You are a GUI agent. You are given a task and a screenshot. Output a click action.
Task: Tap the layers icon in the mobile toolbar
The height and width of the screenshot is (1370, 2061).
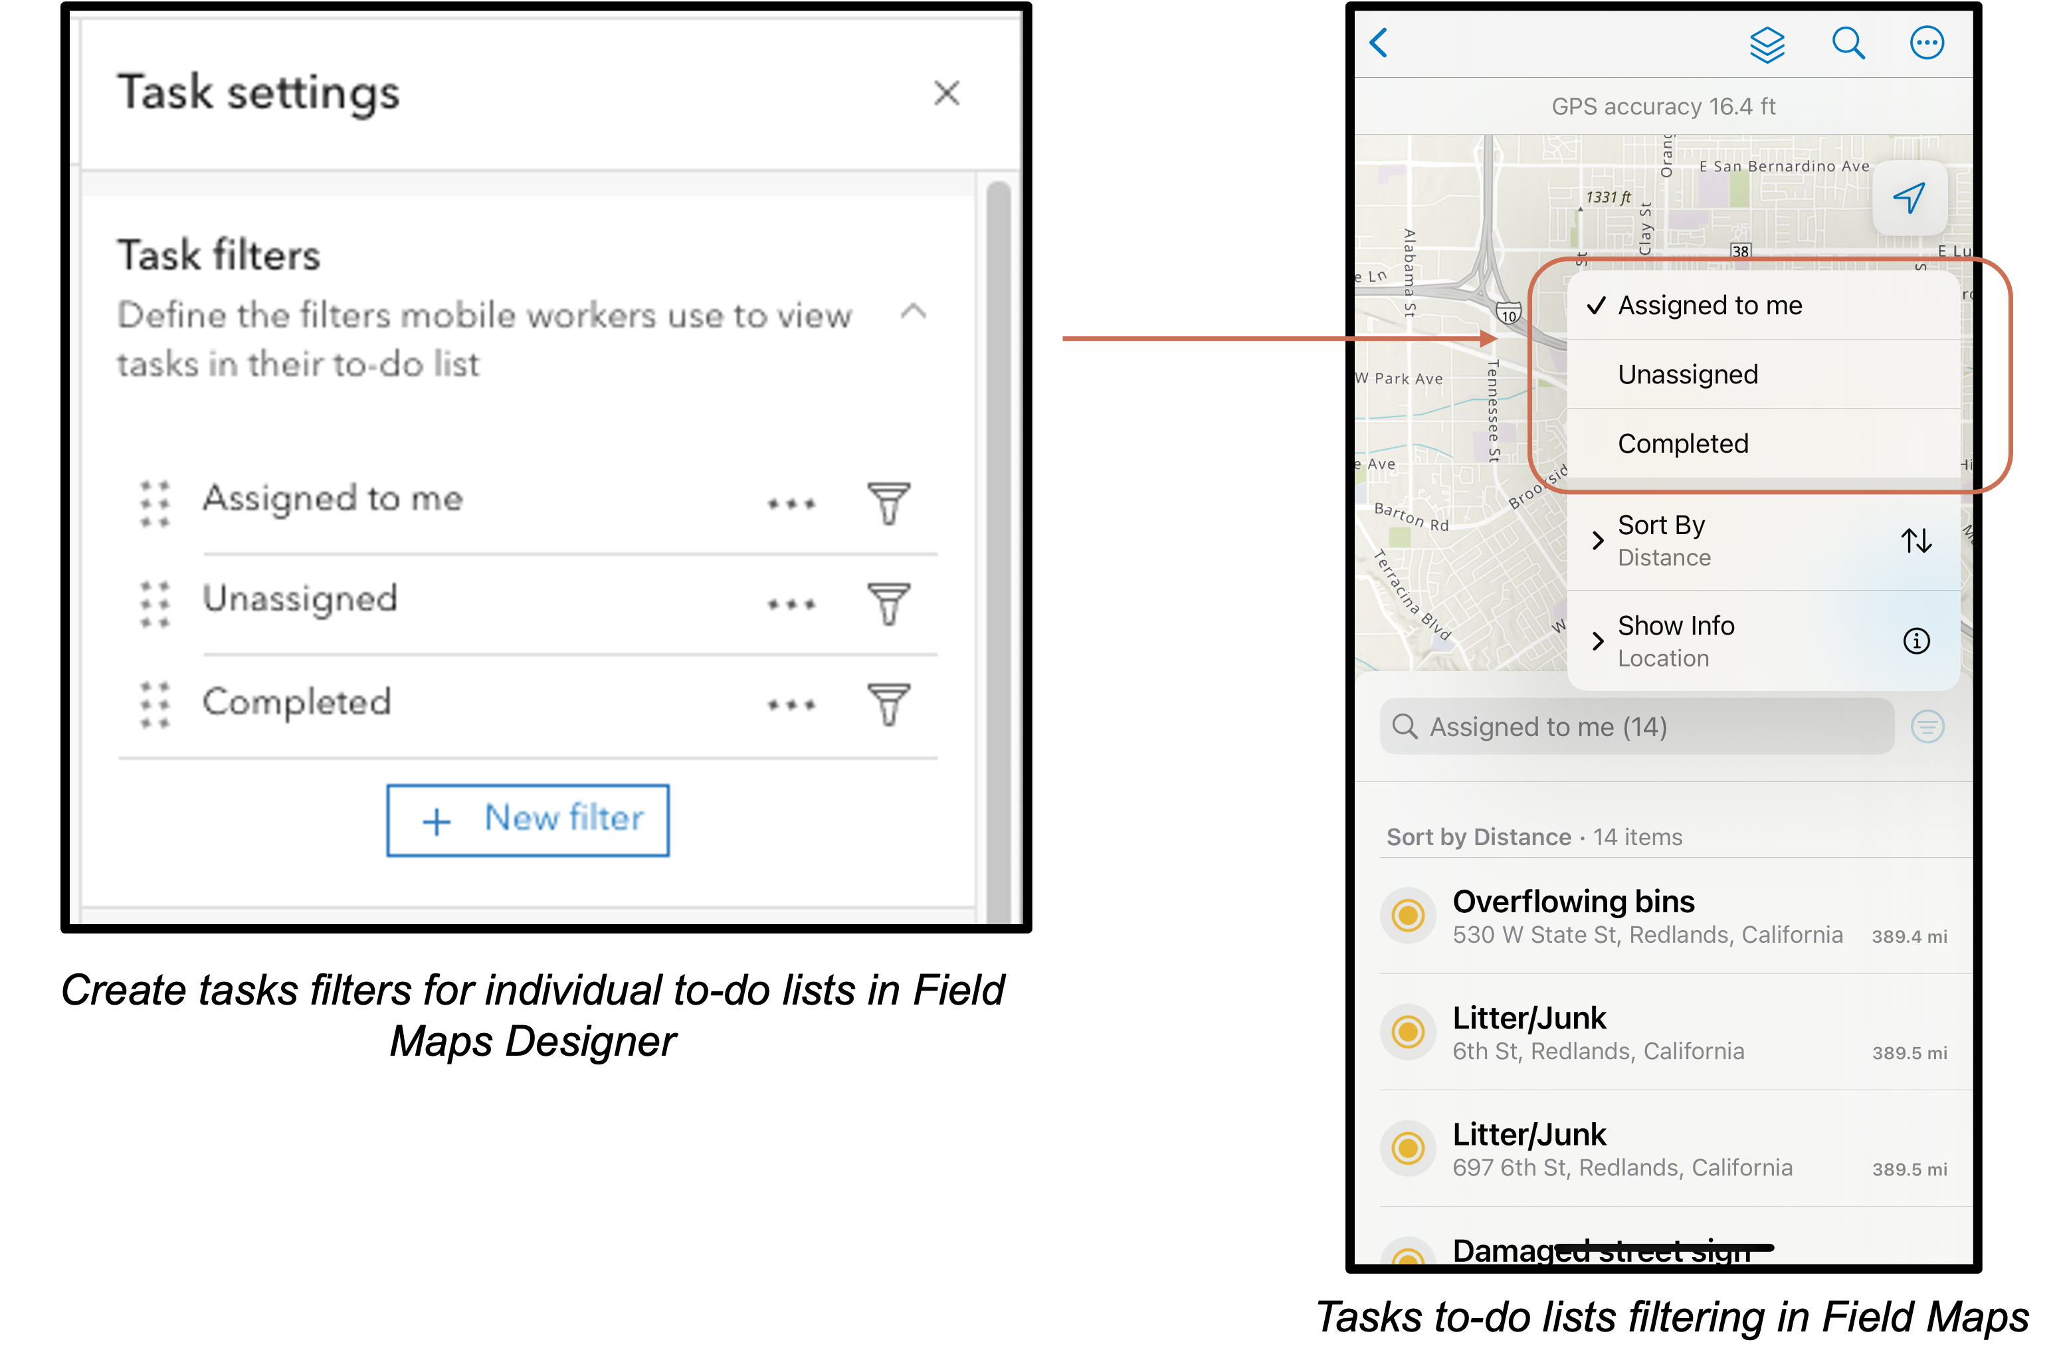pos(1767,43)
